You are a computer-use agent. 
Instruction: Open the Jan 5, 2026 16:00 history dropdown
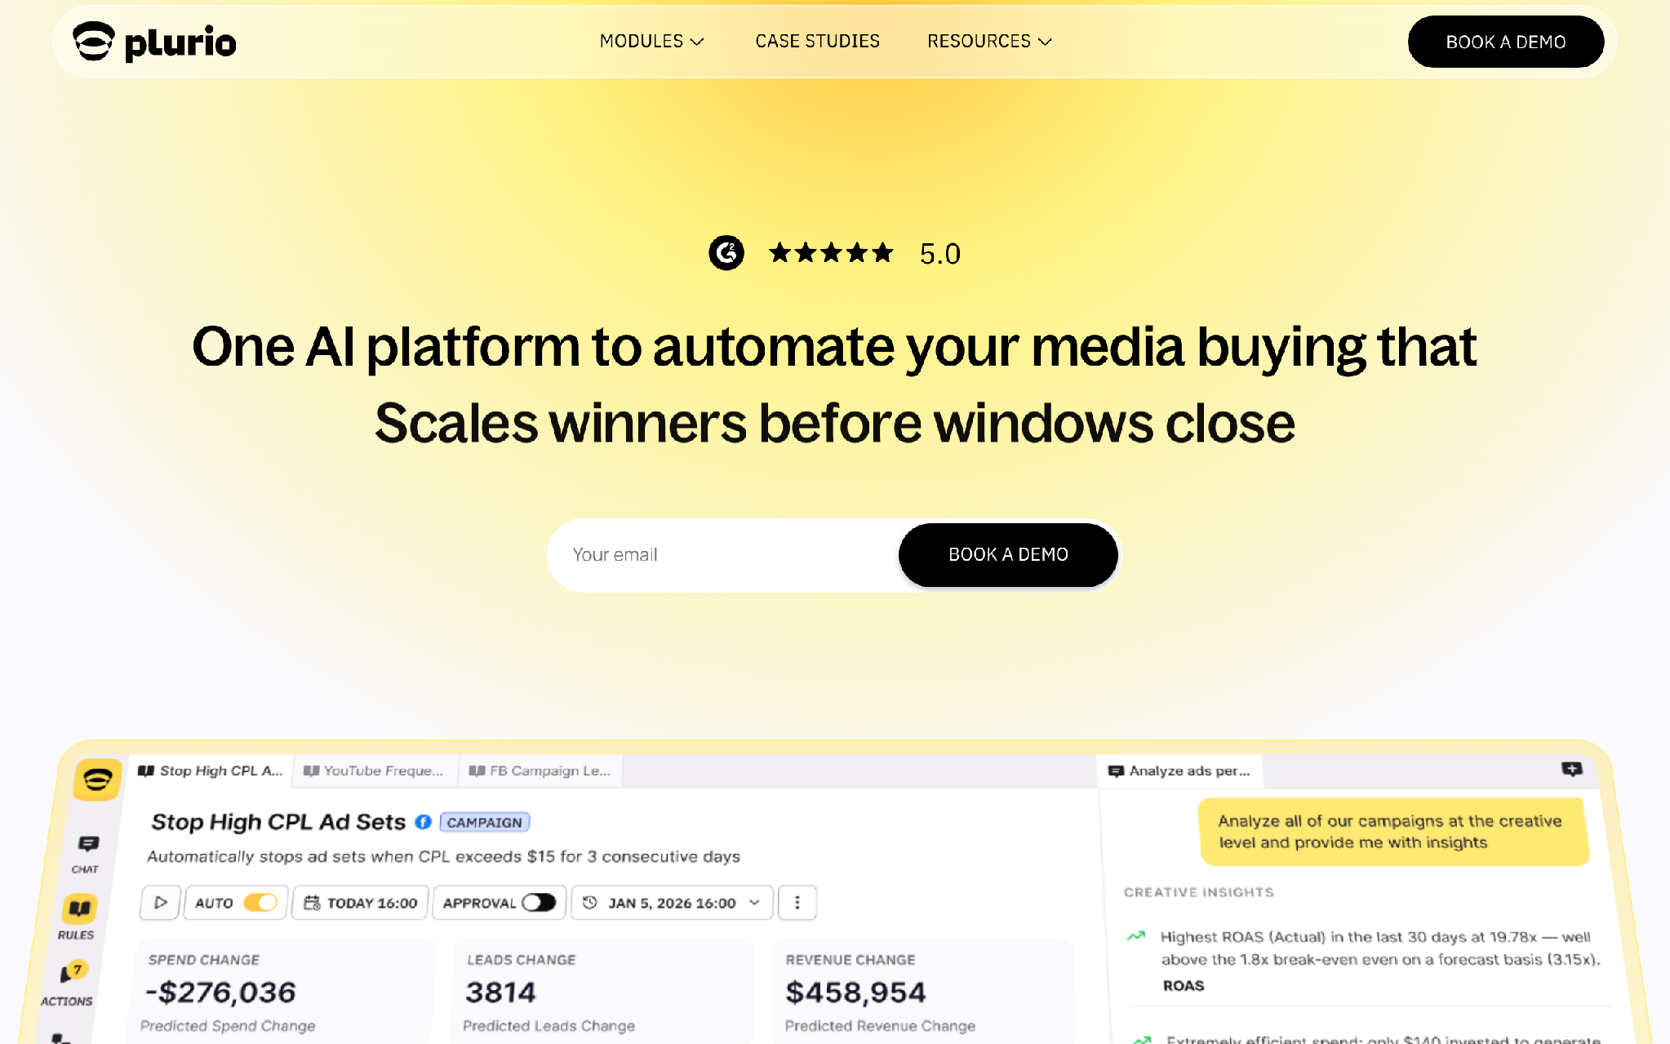[672, 903]
